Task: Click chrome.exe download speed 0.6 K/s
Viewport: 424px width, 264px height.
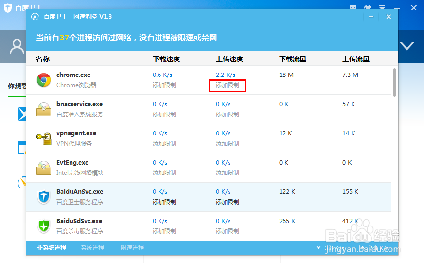Action: tap(162, 75)
